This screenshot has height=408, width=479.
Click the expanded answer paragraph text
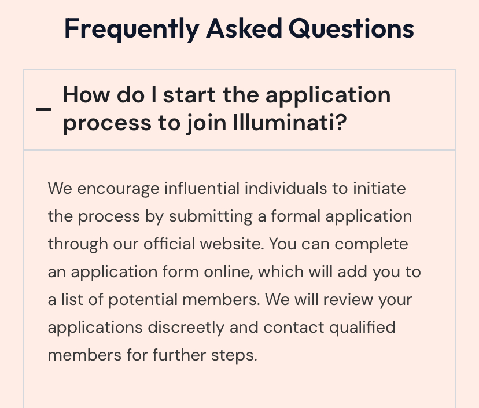tap(234, 271)
